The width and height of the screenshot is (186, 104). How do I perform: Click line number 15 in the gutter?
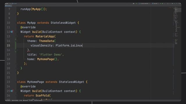8,46
